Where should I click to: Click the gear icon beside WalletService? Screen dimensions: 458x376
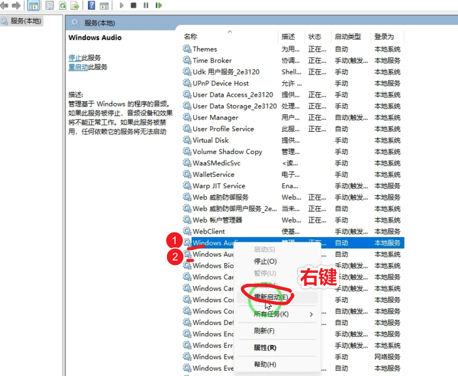tap(187, 174)
